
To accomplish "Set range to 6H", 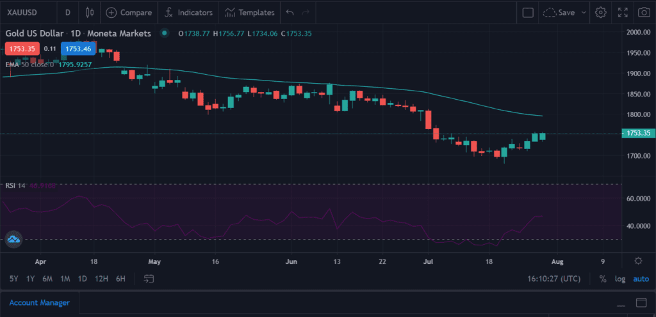I will 120,279.
